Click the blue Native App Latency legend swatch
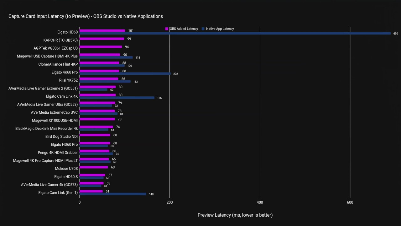This screenshot has height=226, width=401. (x=203, y=29)
